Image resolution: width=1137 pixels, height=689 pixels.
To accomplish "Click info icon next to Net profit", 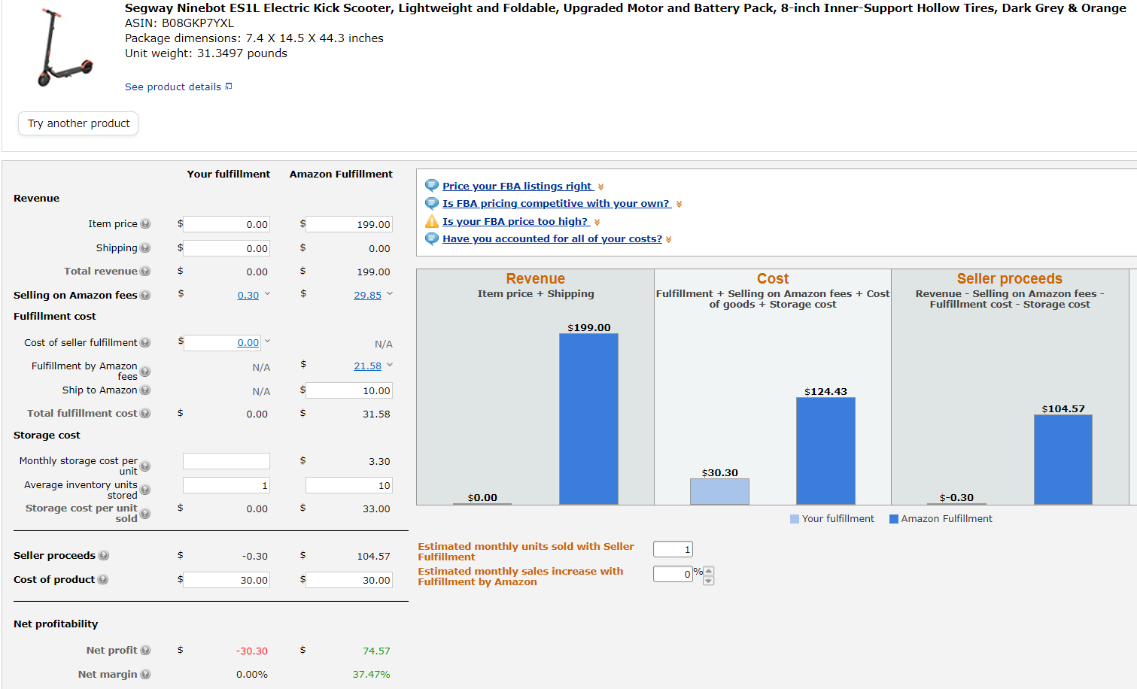I will 145,651.
